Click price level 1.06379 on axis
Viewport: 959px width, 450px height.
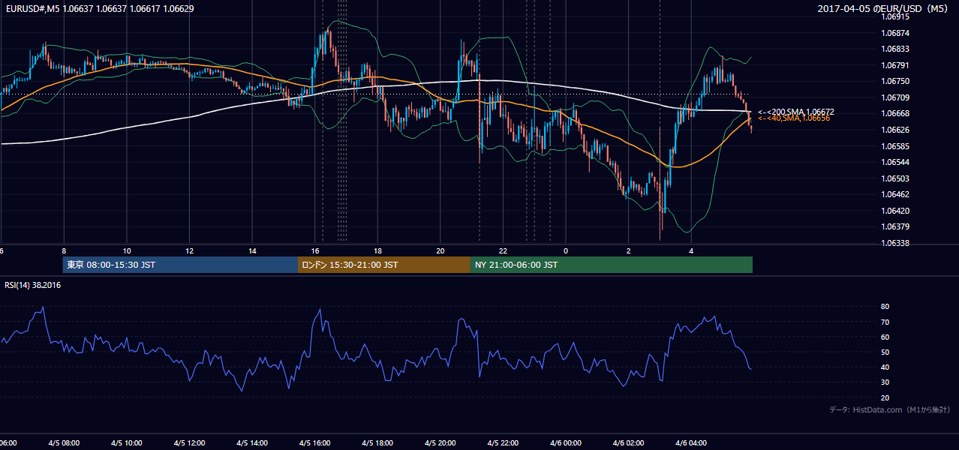[x=894, y=226]
